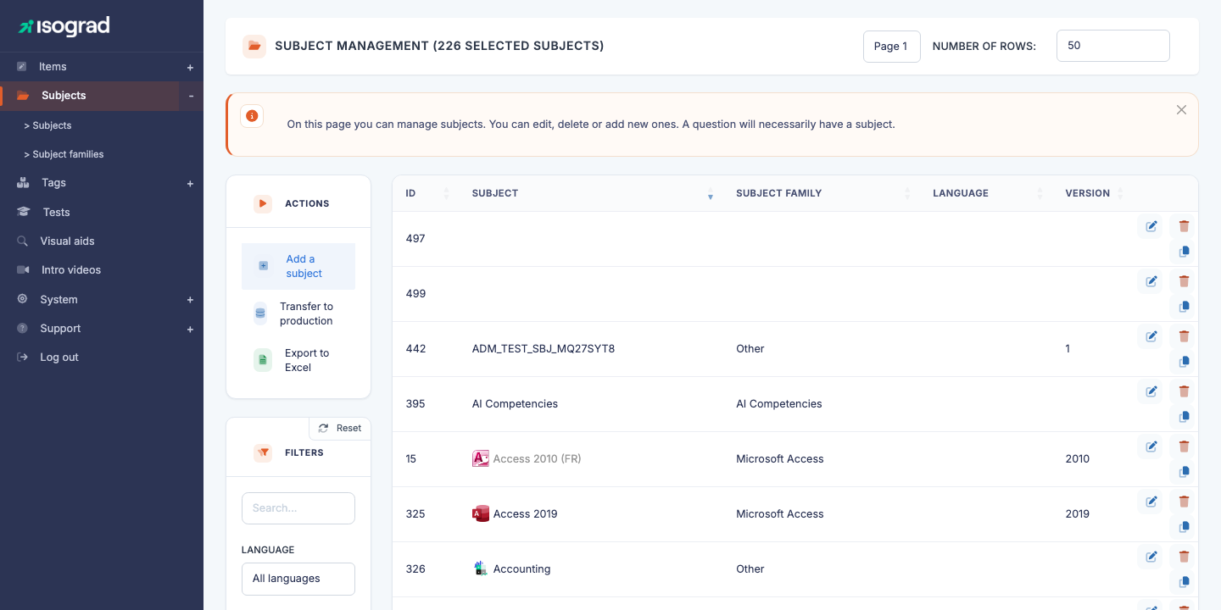Screen dimensions: 1221x610
Task: Duplicate subject ID 499
Action: point(1184,307)
